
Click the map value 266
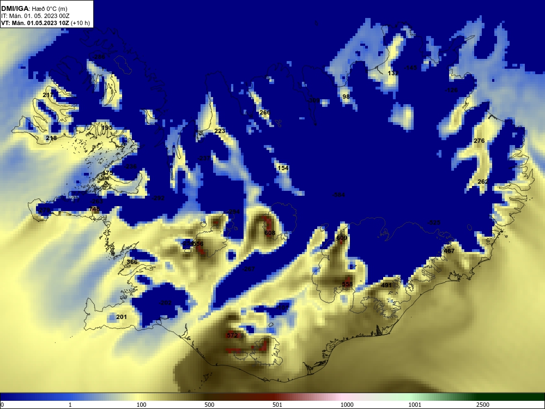pos(265,112)
